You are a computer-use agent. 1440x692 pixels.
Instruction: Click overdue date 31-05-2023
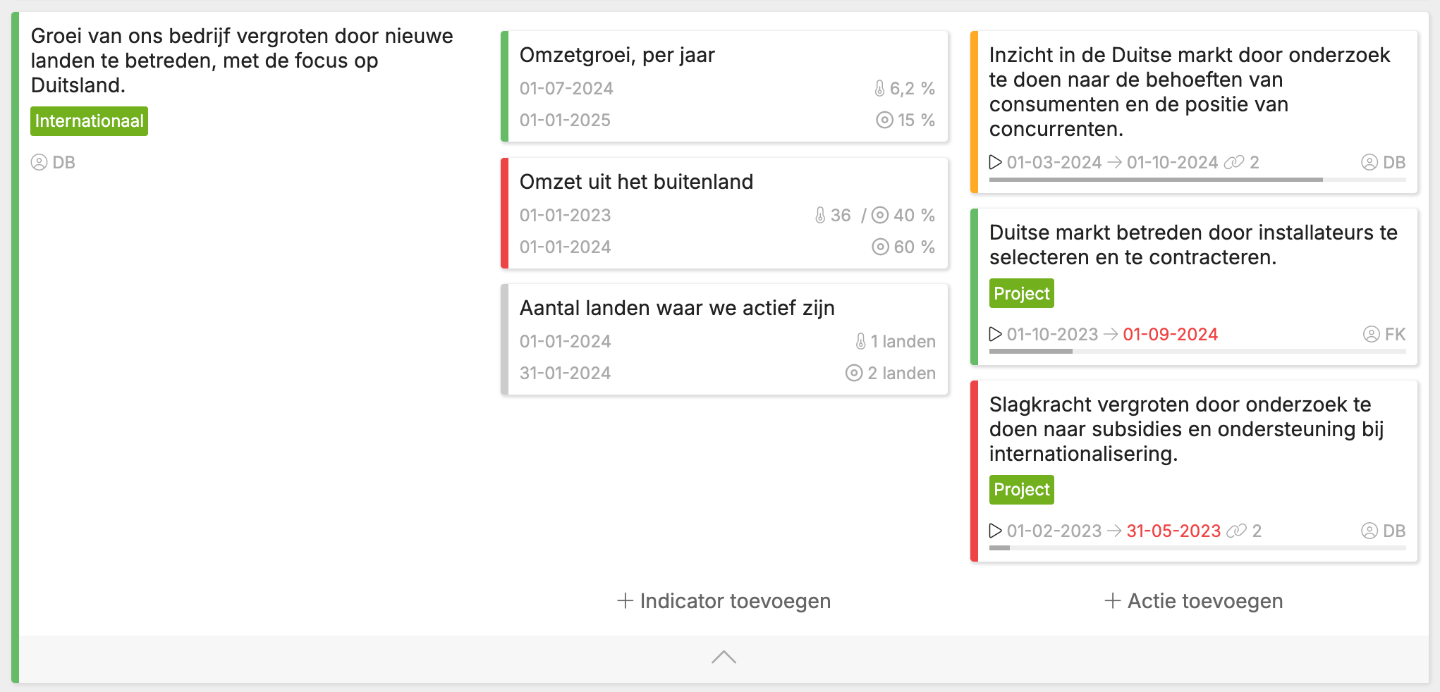(1173, 531)
